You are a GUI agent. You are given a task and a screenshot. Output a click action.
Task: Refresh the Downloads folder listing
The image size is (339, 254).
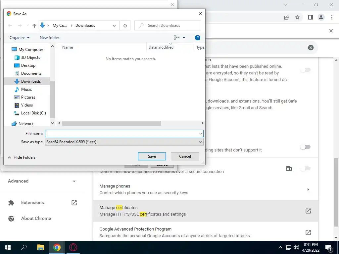pyautogui.click(x=125, y=25)
